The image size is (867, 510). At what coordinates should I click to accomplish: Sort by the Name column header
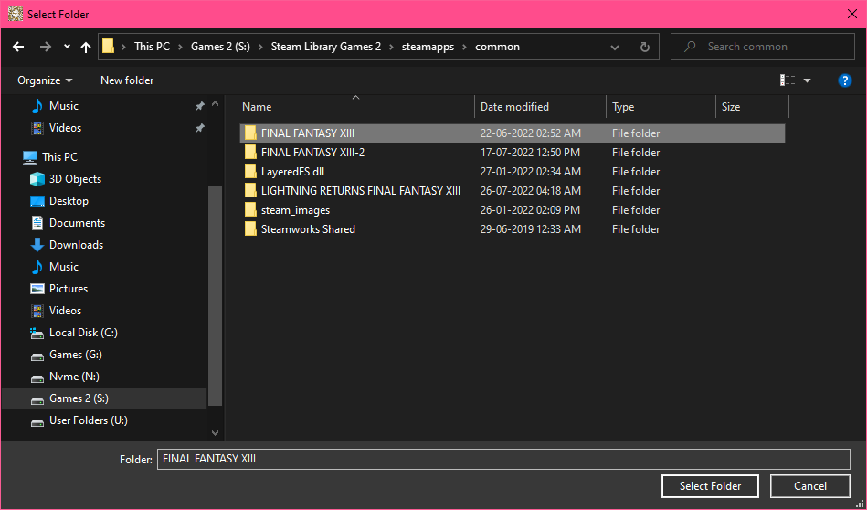tap(356, 107)
